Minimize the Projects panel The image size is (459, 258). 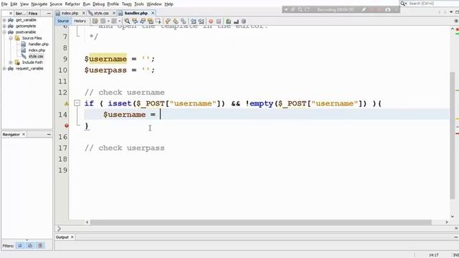(49, 14)
